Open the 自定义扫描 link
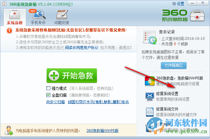This screenshot has width=210, height=139. (x=56, y=102)
